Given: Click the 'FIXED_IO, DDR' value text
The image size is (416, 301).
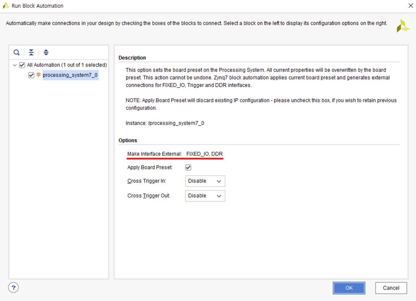Looking at the screenshot, I should coord(205,154).
